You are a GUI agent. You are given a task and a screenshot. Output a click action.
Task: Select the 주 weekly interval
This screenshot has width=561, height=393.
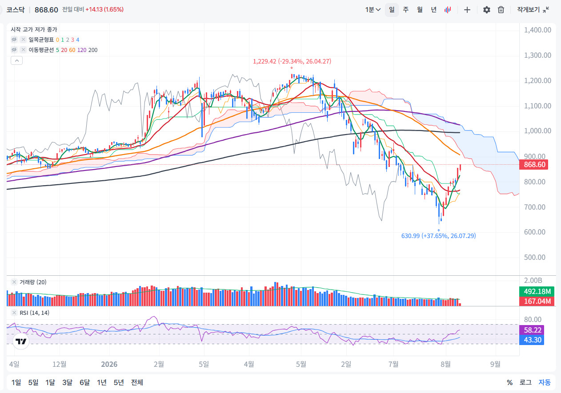click(x=406, y=10)
